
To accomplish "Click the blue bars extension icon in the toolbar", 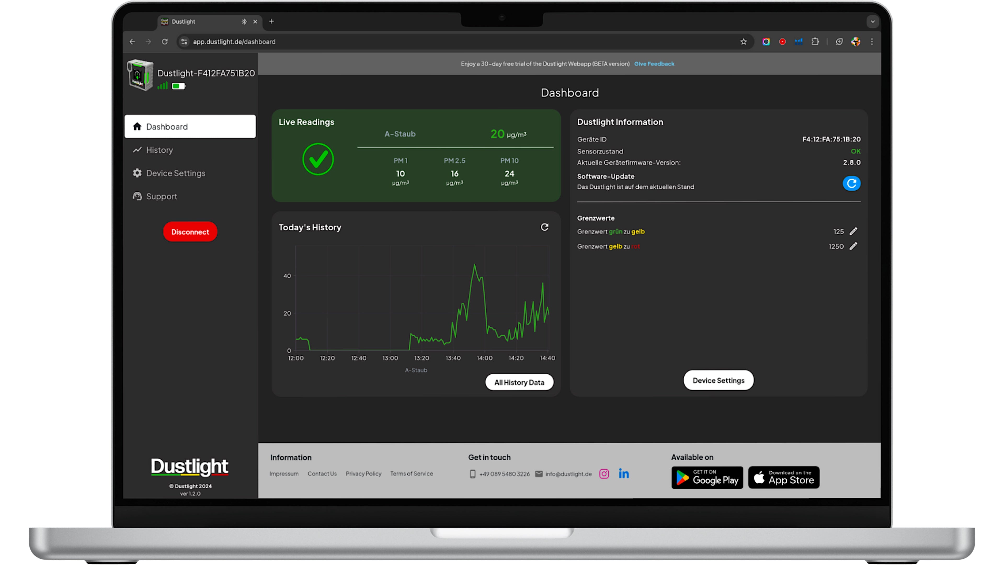I will [798, 41].
